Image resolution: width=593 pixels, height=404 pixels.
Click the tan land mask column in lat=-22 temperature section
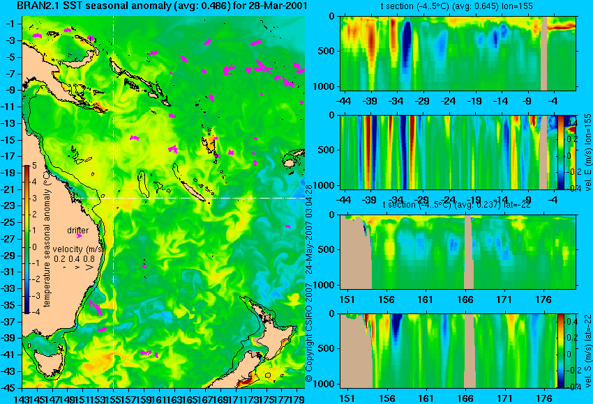coord(468,251)
